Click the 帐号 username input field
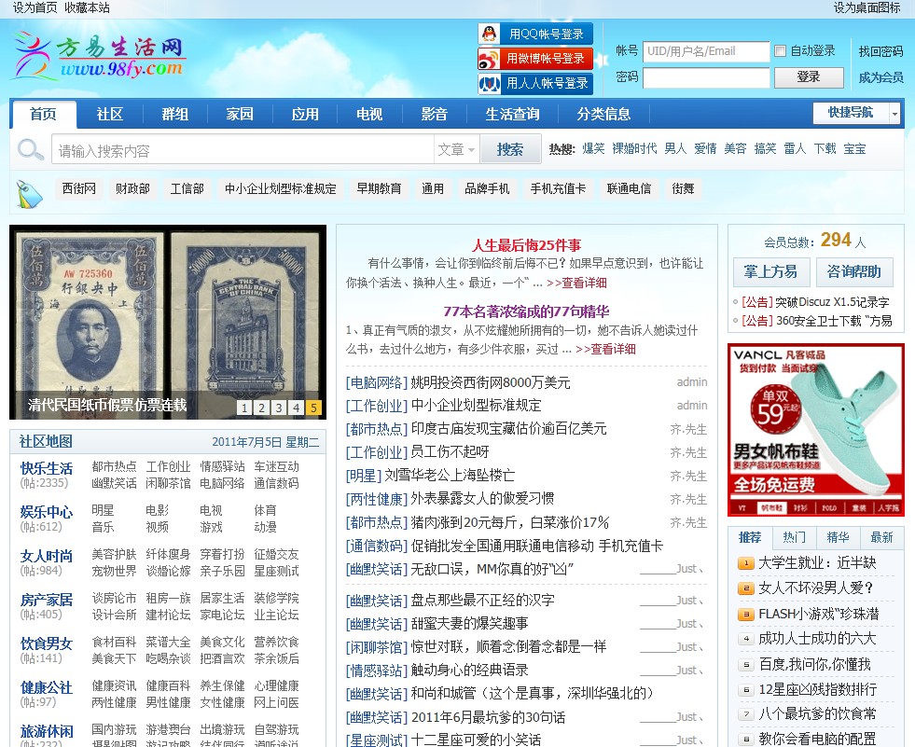This screenshot has width=915, height=747. (x=706, y=51)
